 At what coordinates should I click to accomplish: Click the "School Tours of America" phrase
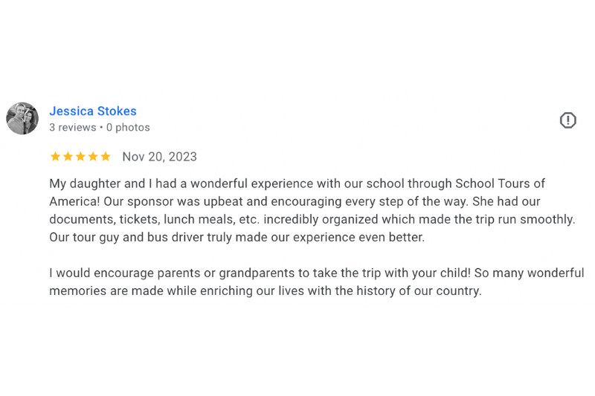[x=500, y=184]
